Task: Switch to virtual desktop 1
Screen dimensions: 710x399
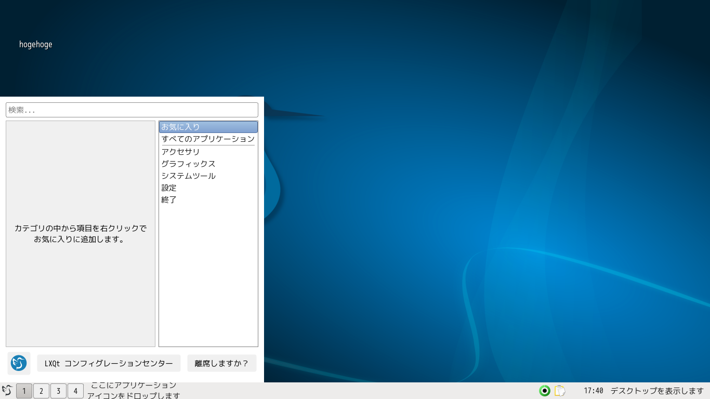Action: coord(24,391)
